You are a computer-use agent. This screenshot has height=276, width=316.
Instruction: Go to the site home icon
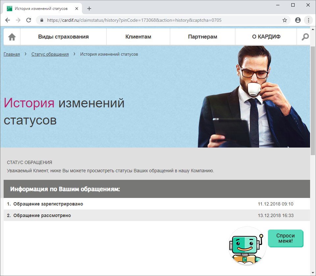pyautogui.click(x=12, y=37)
